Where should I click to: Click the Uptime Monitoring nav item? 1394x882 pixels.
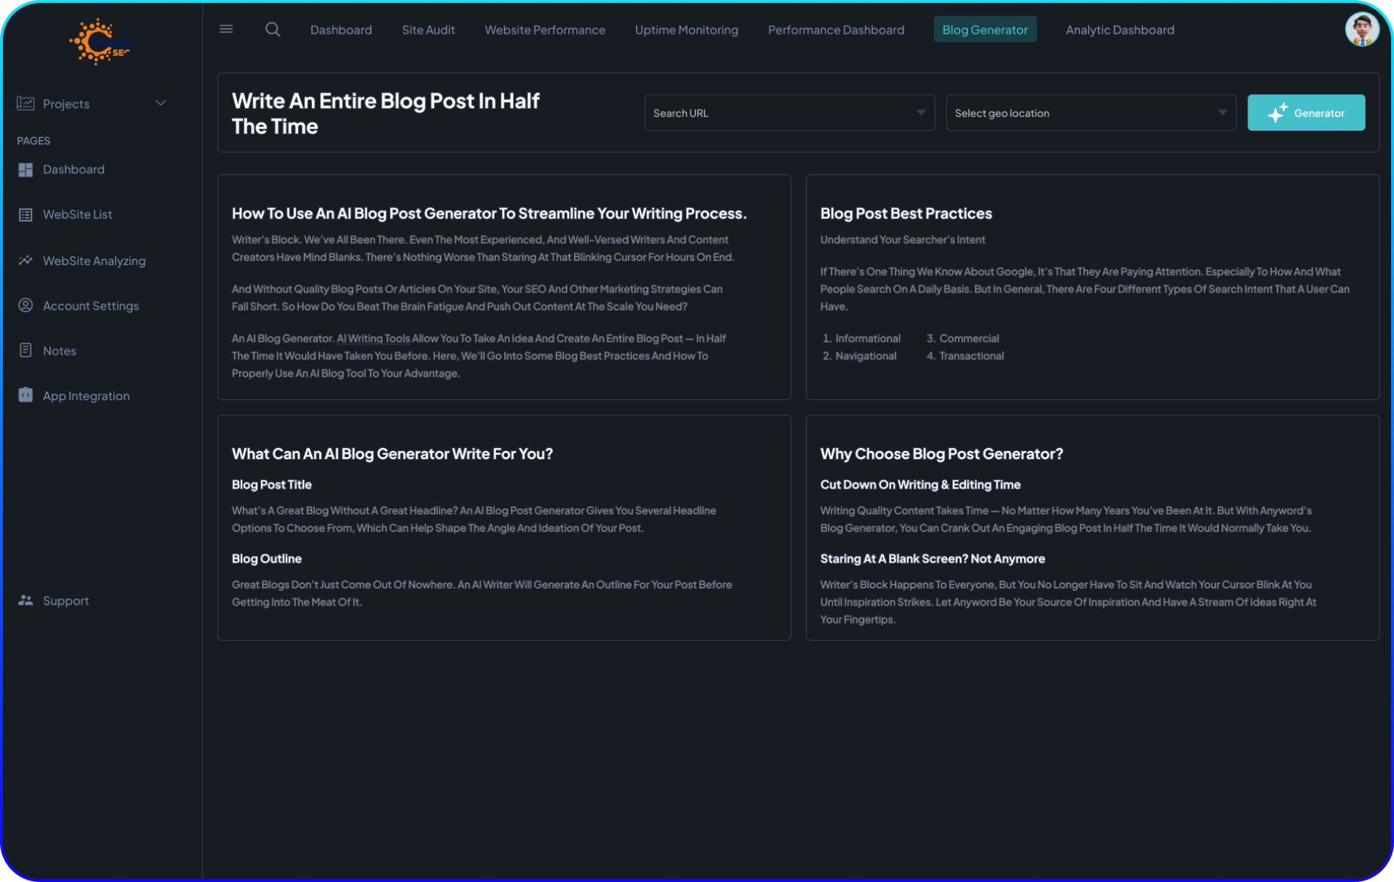point(687,29)
